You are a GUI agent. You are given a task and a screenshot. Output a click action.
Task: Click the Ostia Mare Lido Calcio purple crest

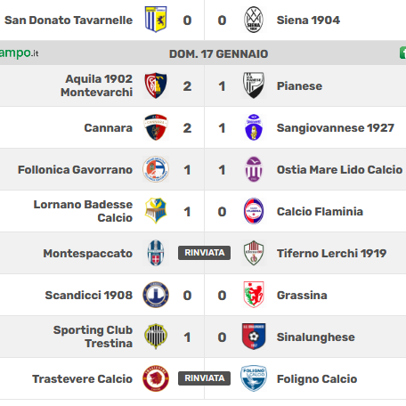pyautogui.click(x=254, y=169)
